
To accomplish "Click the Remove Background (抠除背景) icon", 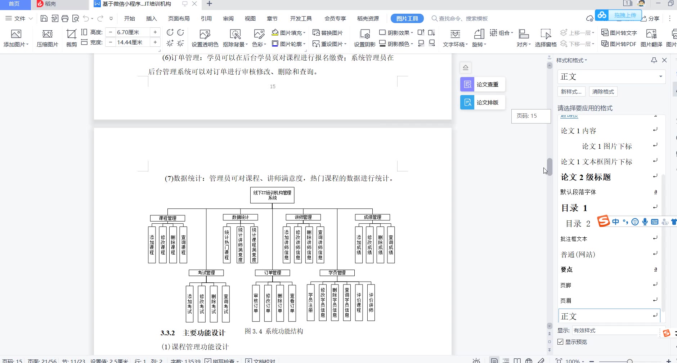I will tap(235, 35).
